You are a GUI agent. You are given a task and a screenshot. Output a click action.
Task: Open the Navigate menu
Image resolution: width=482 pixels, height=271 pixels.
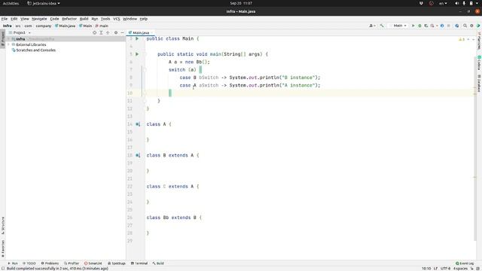(39, 19)
